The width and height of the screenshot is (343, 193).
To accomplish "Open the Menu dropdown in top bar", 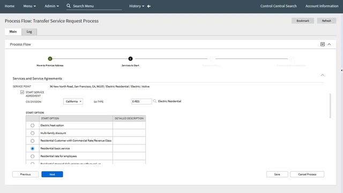I will [29, 6].
